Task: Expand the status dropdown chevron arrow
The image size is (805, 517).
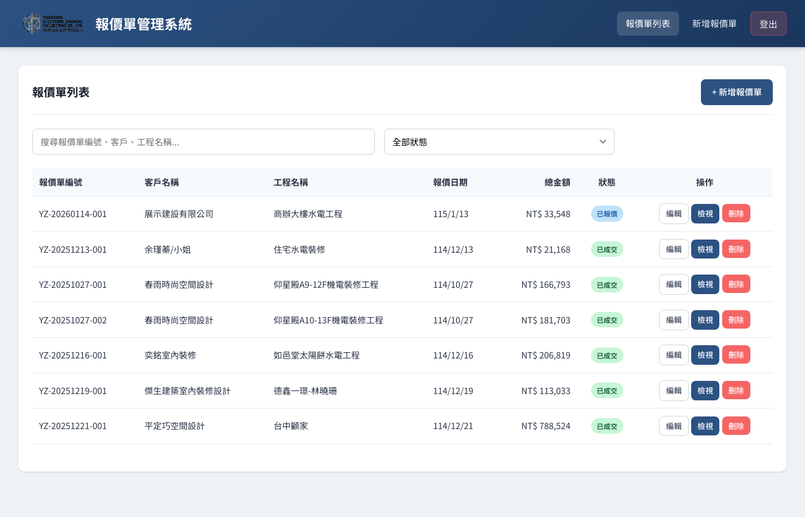Action: 603,141
